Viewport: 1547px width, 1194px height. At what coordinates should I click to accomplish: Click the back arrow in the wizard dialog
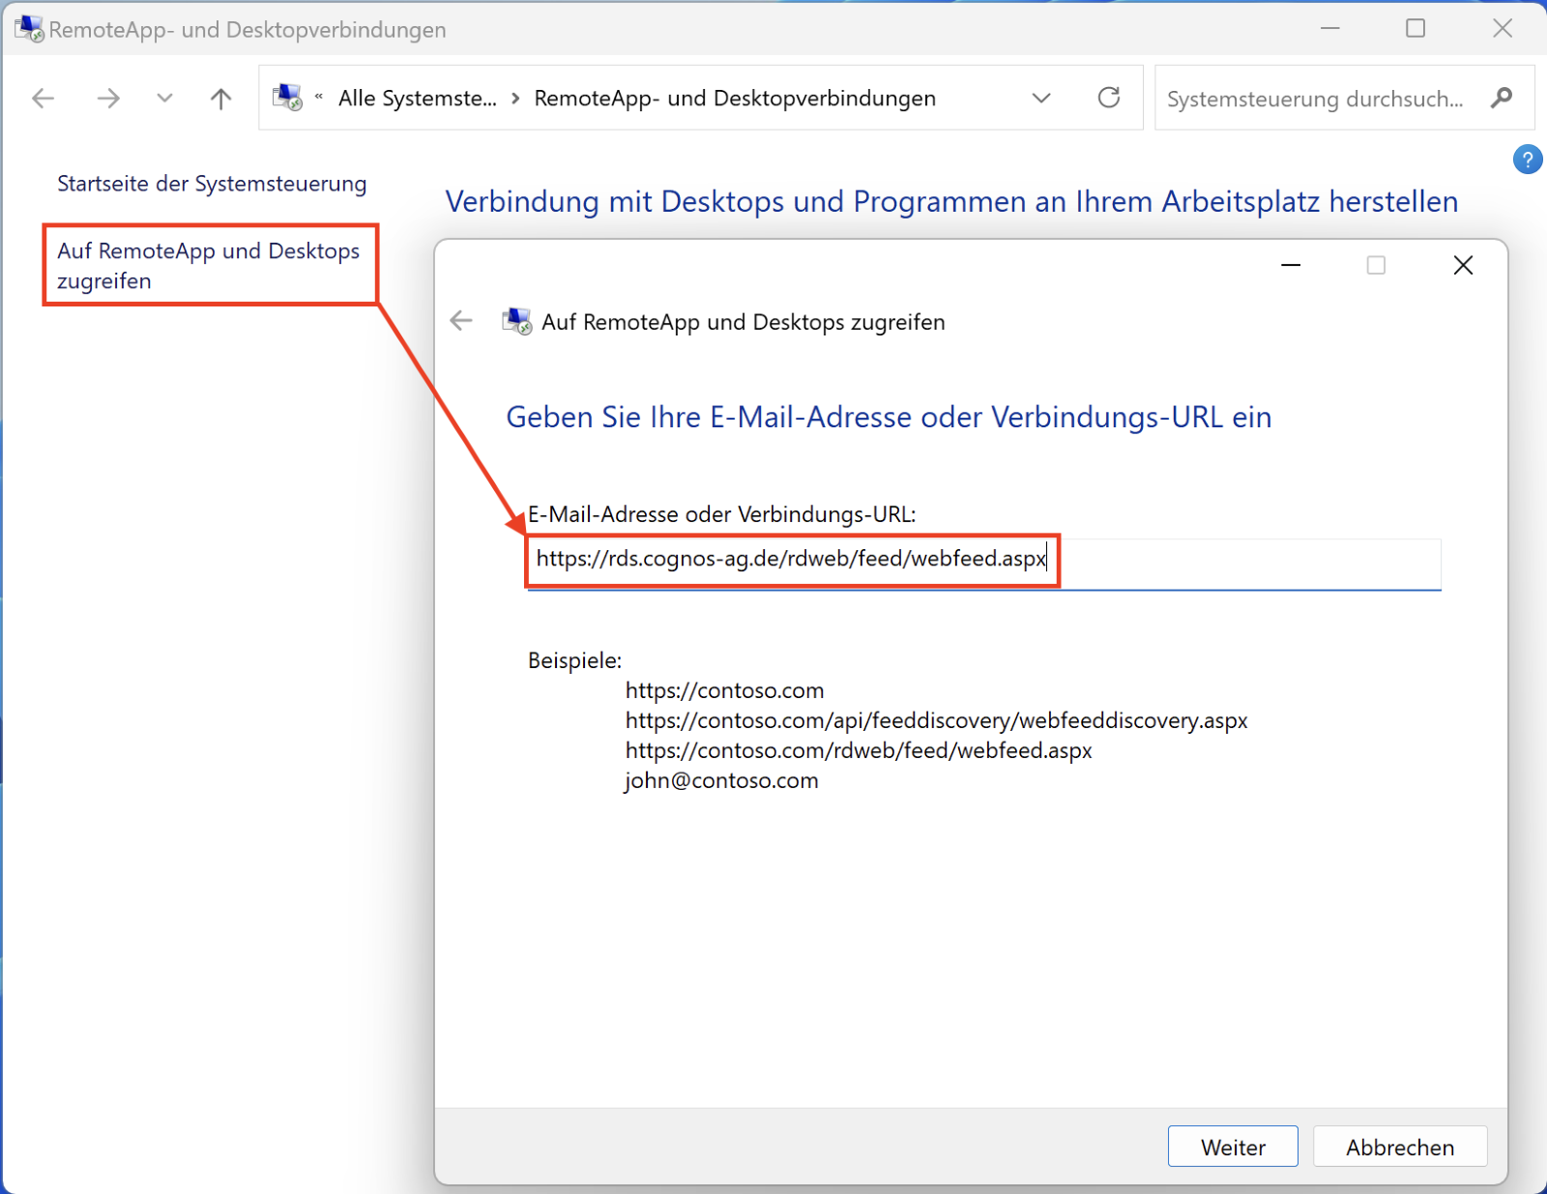[461, 321]
